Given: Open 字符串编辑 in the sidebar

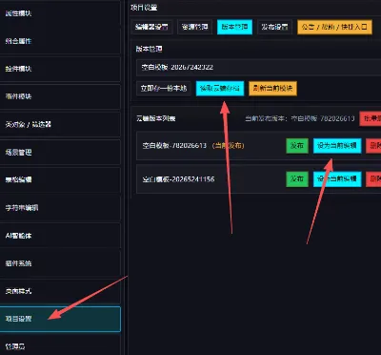Looking at the screenshot, I should tap(60, 208).
